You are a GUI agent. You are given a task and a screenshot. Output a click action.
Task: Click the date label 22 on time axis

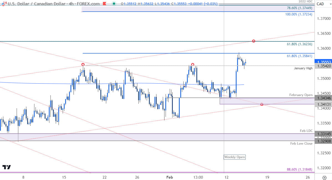(105, 177)
